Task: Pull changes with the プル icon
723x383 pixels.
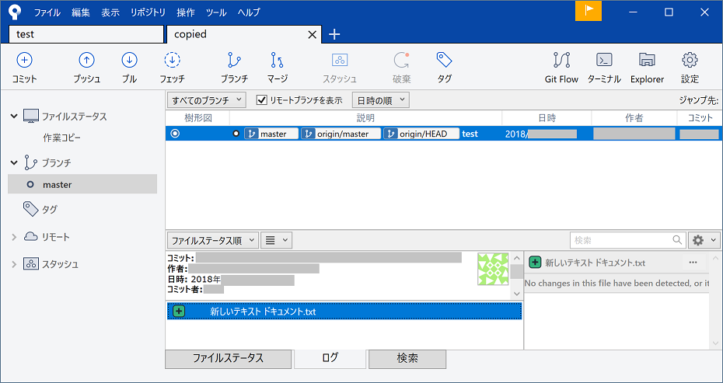Action: click(x=129, y=61)
